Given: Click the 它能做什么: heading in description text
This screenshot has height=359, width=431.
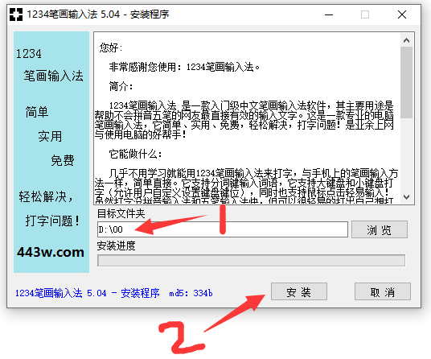Looking at the screenshot, I should coord(135,154).
